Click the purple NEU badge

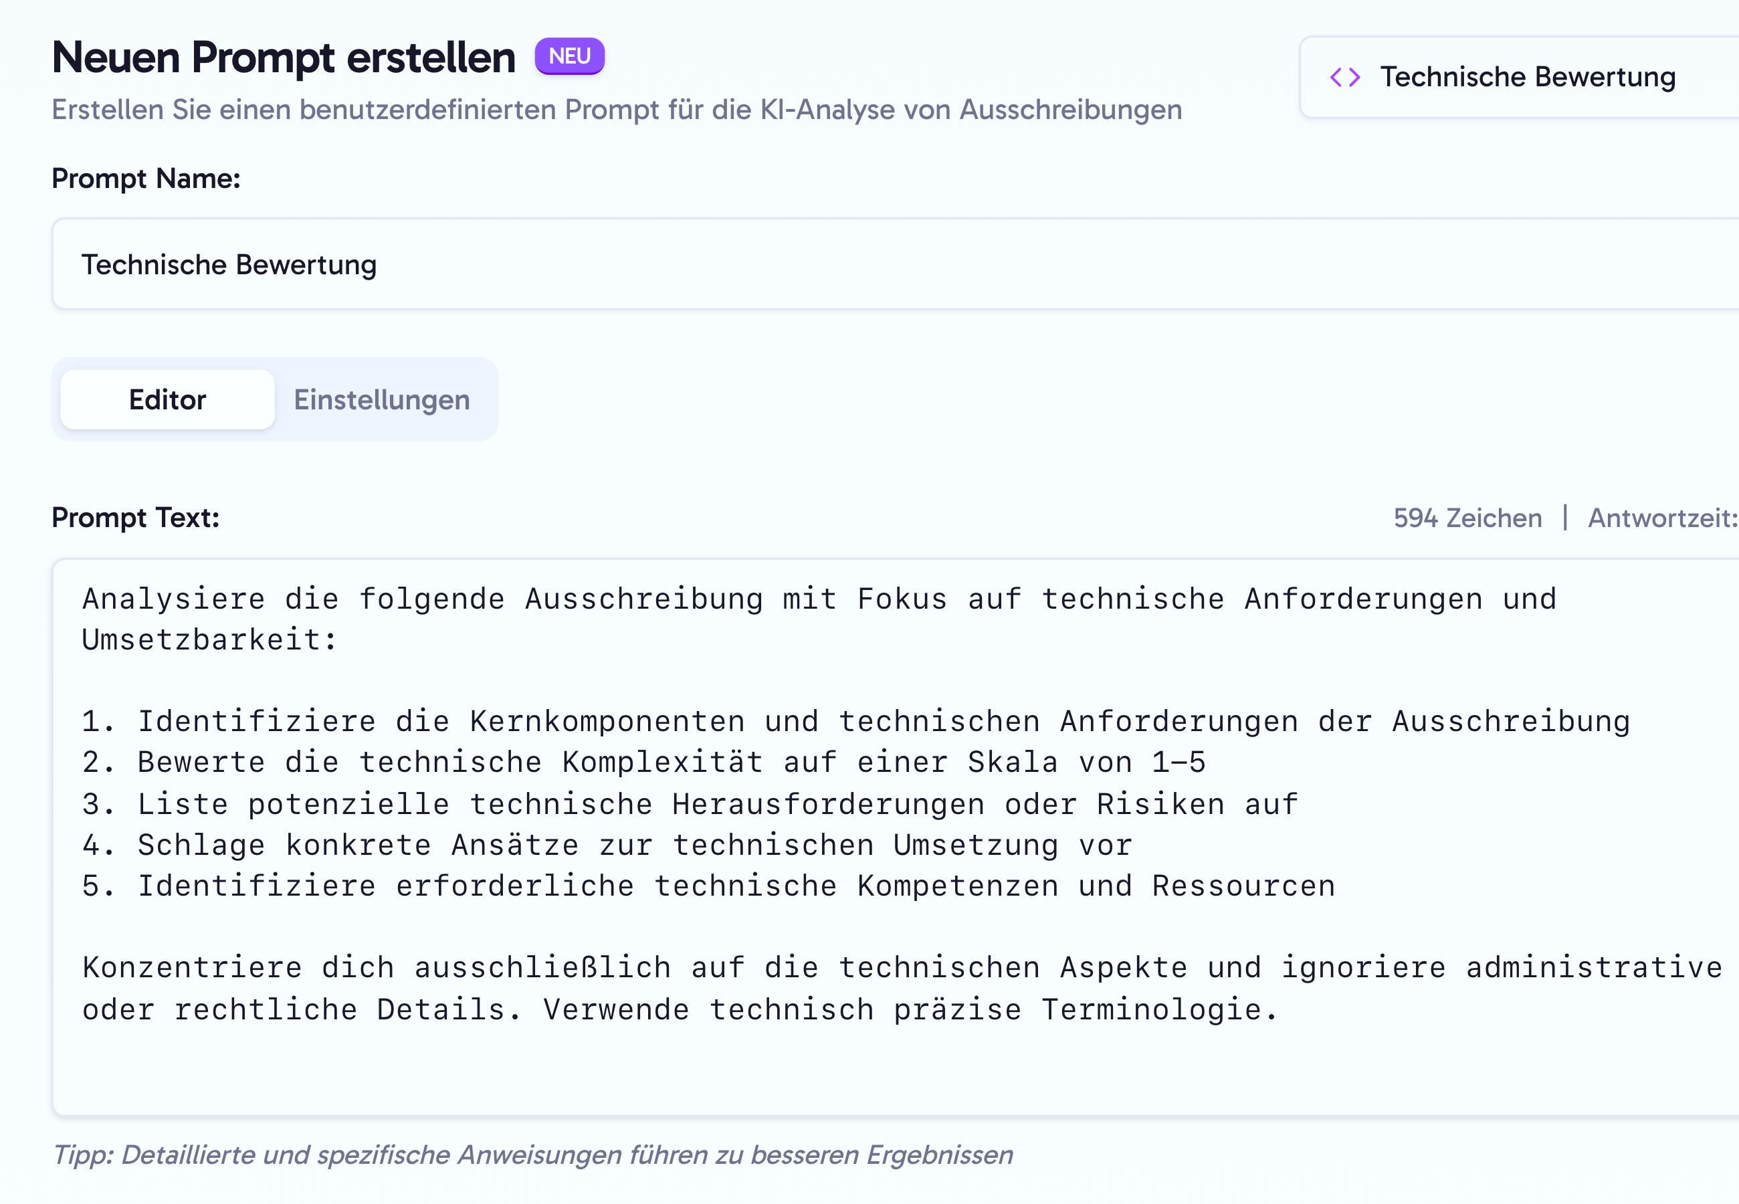(x=569, y=57)
